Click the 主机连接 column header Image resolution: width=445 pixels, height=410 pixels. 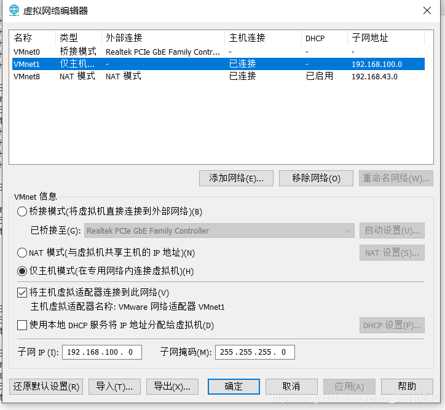[x=263, y=37]
